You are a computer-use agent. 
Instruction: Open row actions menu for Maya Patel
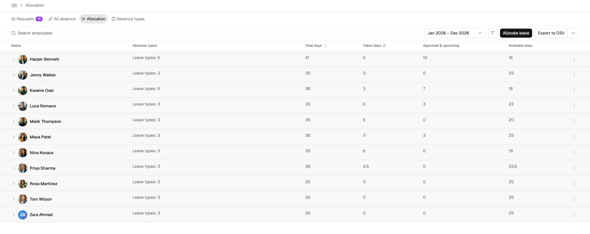click(x=574, y=137)
